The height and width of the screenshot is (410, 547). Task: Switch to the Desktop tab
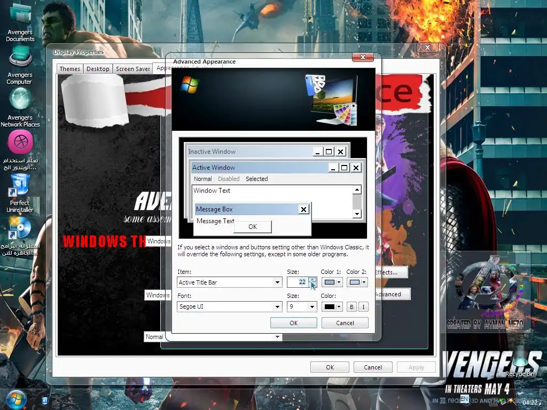98,69
